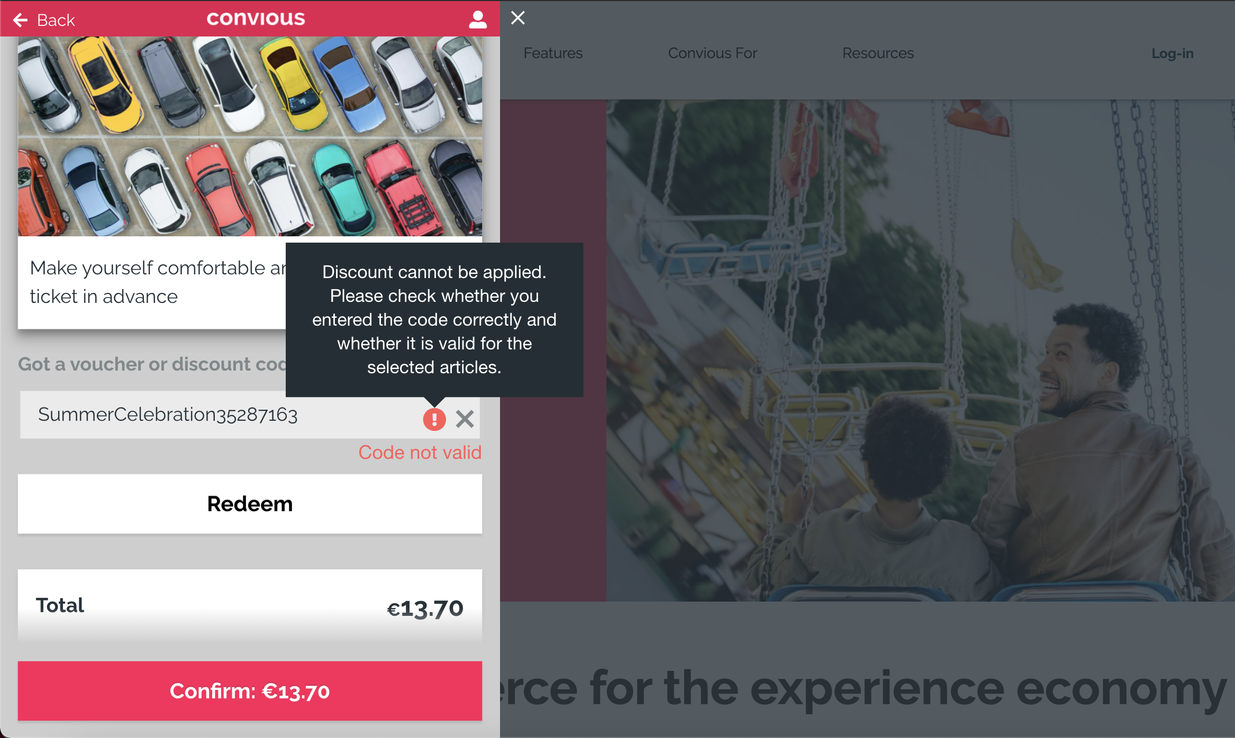This screenshot has width=1235, height=738.
Task: Close the checkout panel with the X
Action: (x=518, y=18)
